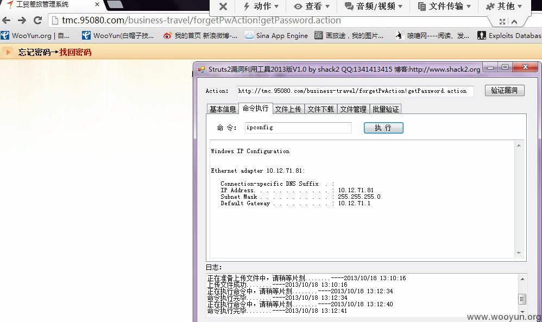Close the 工贸差旅管理系统 browser tab

(97, 4)
